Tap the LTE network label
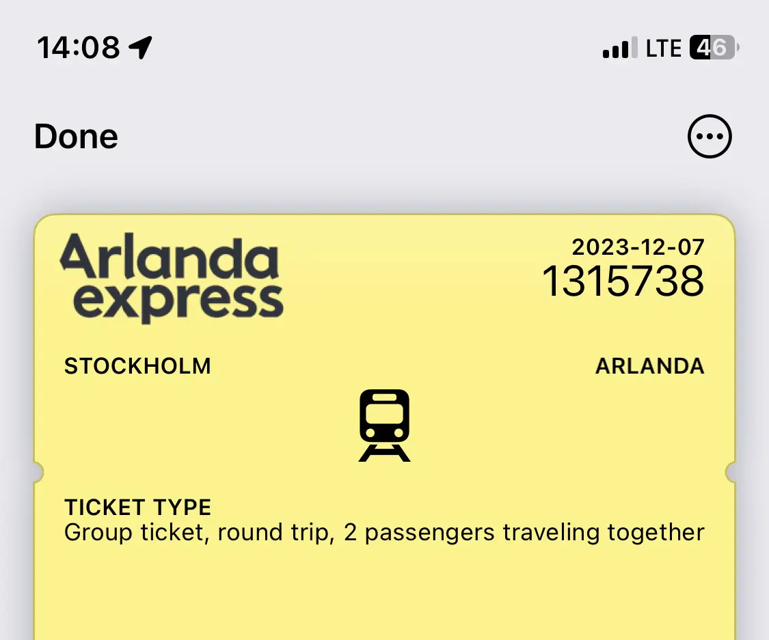This screenshot has width=769, height=640. (663, 48)
